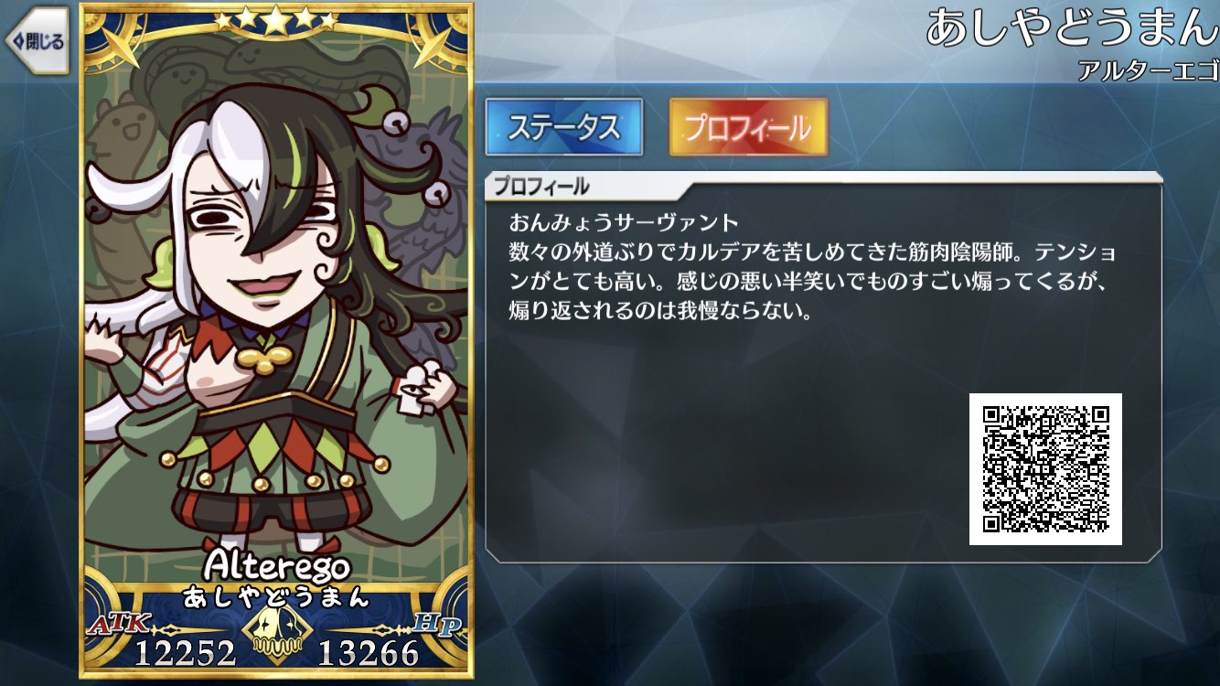Click the character name on the card

point(276,598)
